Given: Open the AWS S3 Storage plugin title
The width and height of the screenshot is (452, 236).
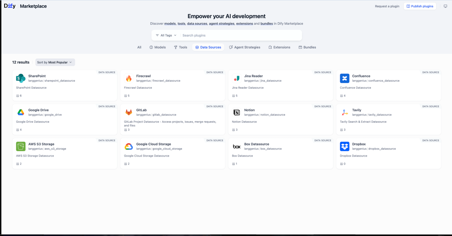Looking at the screenshot, I should 41,144.
